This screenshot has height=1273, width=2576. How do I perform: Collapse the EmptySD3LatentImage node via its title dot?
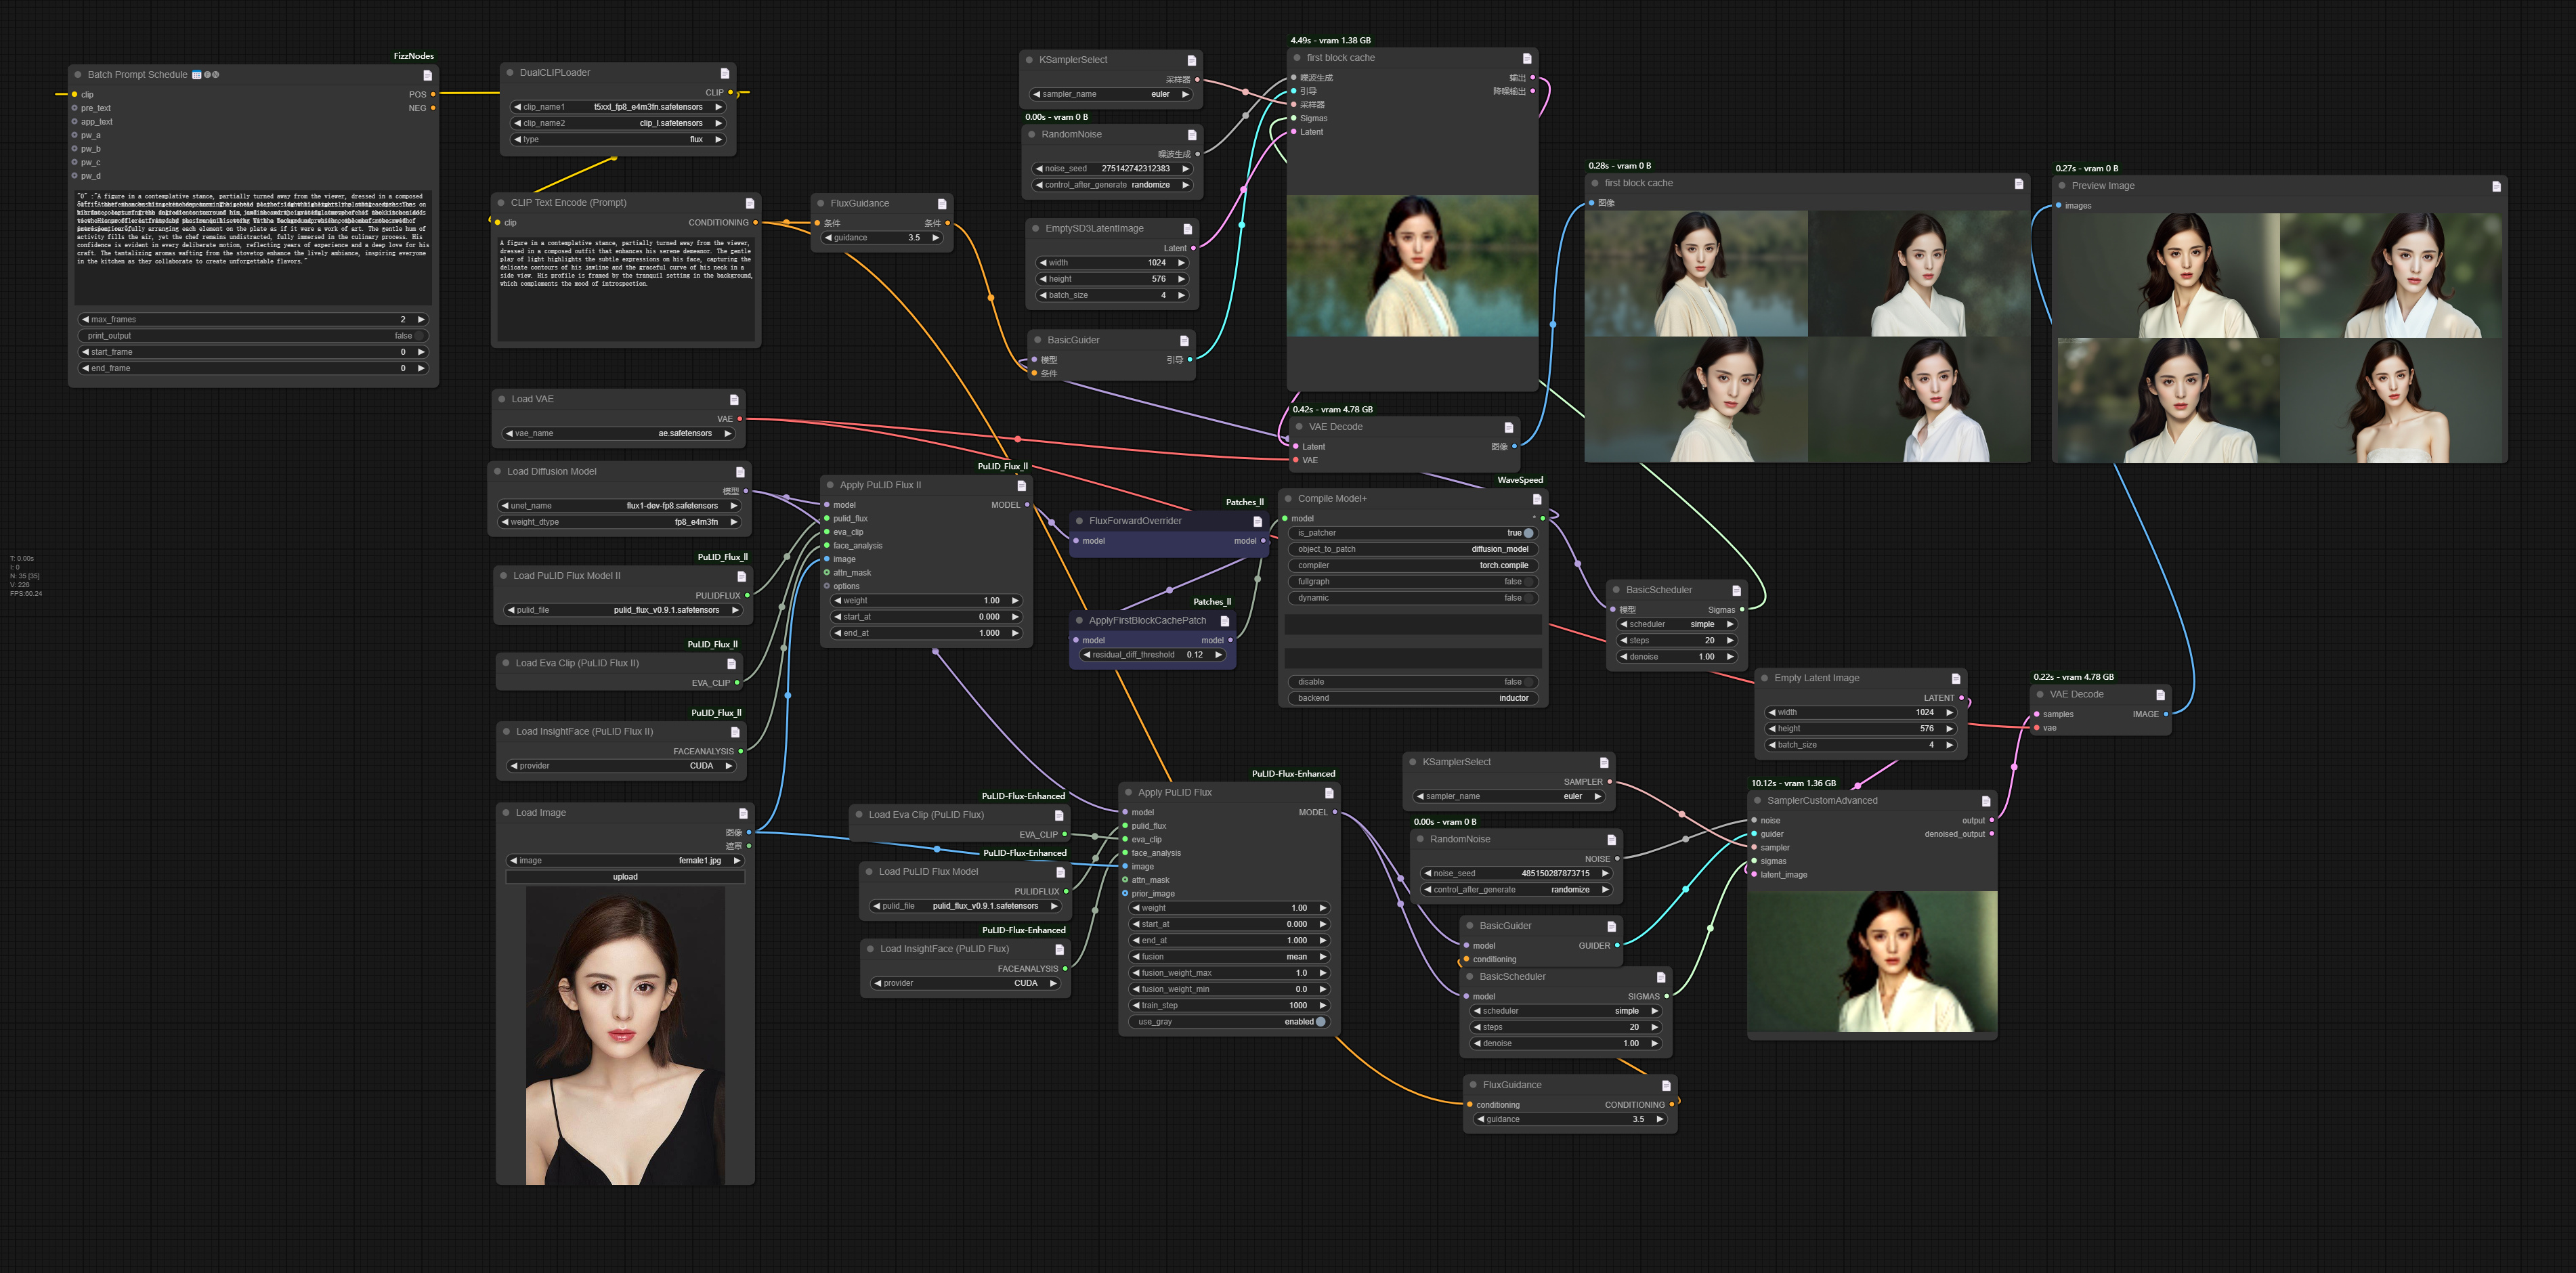point(1036,229)
